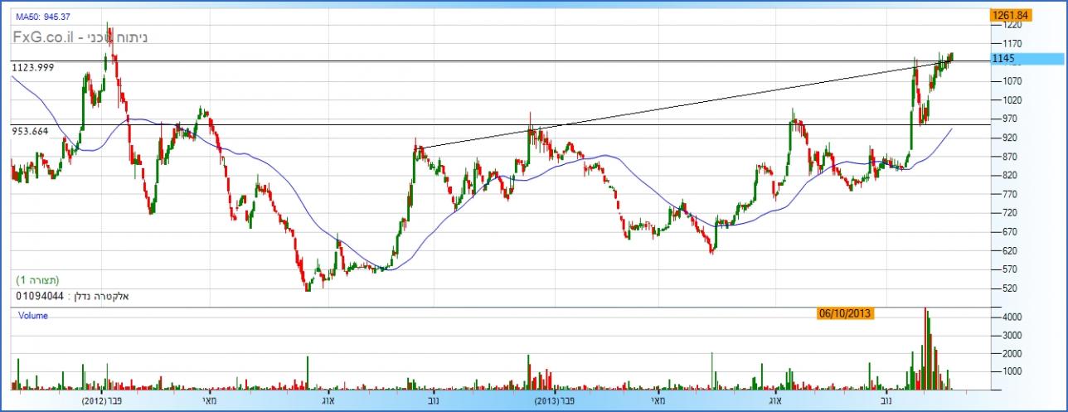Click the 01094044 security number
Image resolution: width=1068 pixels, height=412 pixels.
coord(40,296)
